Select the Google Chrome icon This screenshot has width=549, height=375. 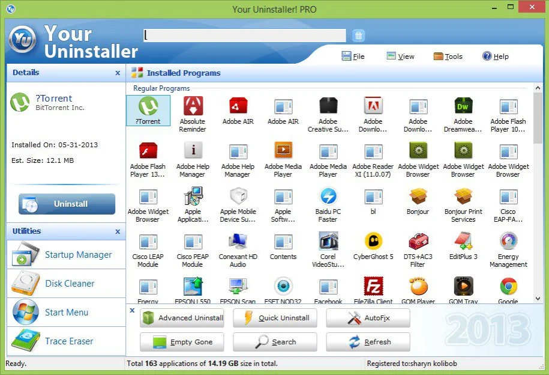pyautogui.click(x=508, y=287)
